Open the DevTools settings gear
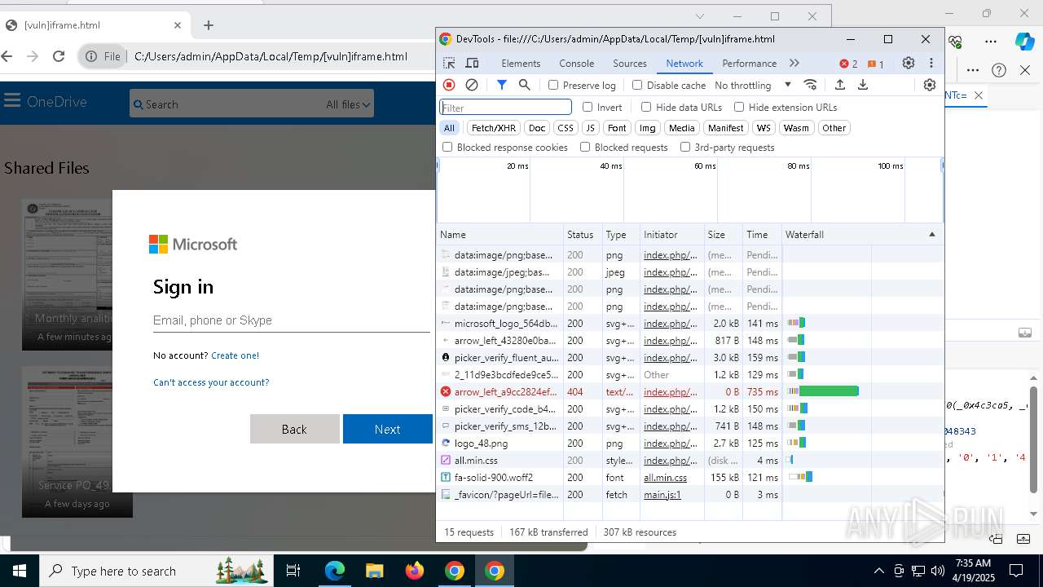 909,63
